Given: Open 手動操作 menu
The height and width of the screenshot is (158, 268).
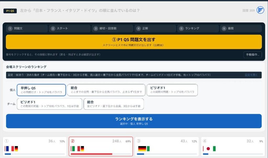Looking at the screenshot, I should point(253,55).
